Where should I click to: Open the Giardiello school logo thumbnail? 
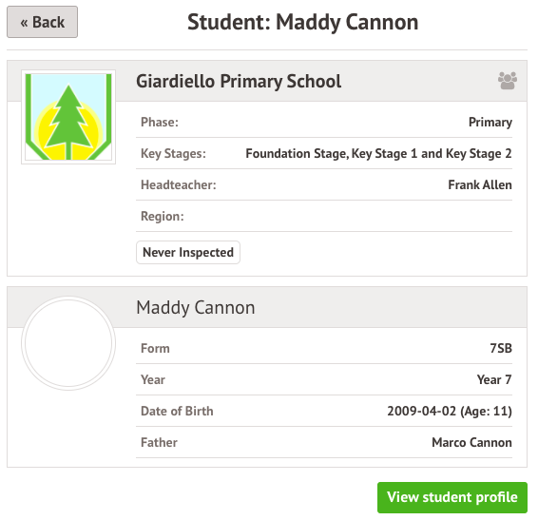coord(68,117)
